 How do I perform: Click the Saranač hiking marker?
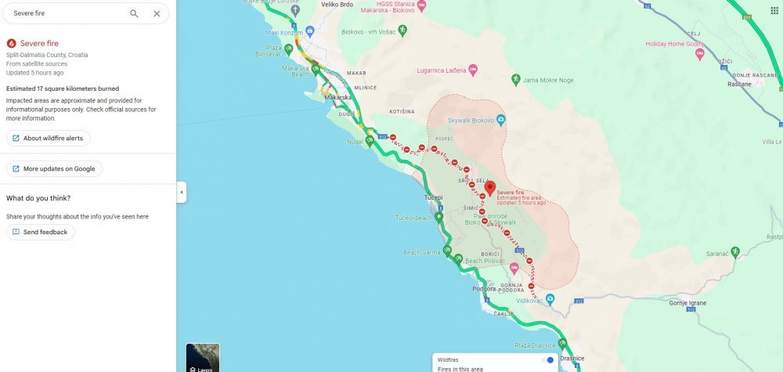pyautogui.click(x=734, y=251)
